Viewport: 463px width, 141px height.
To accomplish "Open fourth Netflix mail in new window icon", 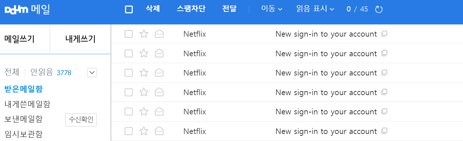I will pyautogui.click(x=384, y=92).
